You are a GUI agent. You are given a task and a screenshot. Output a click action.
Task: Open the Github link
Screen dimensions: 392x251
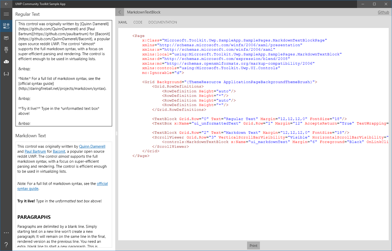(x=383, y=12)
